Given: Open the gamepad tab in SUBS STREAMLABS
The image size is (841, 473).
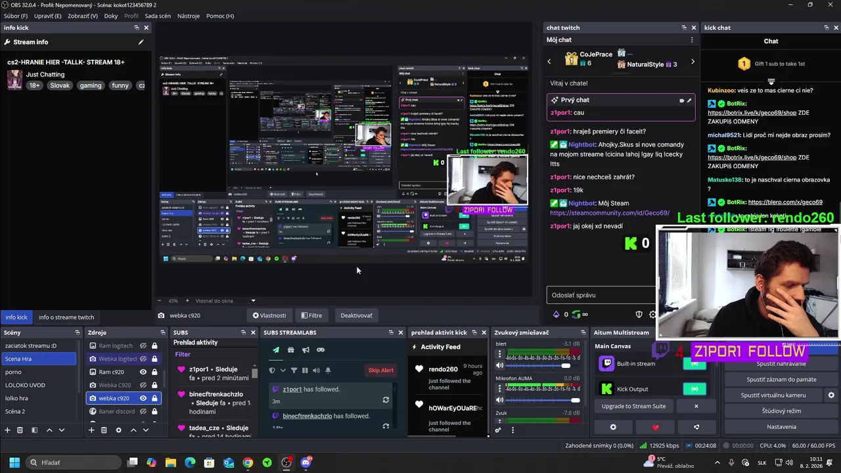Looking at the screenshot, I should coord(321,349).
